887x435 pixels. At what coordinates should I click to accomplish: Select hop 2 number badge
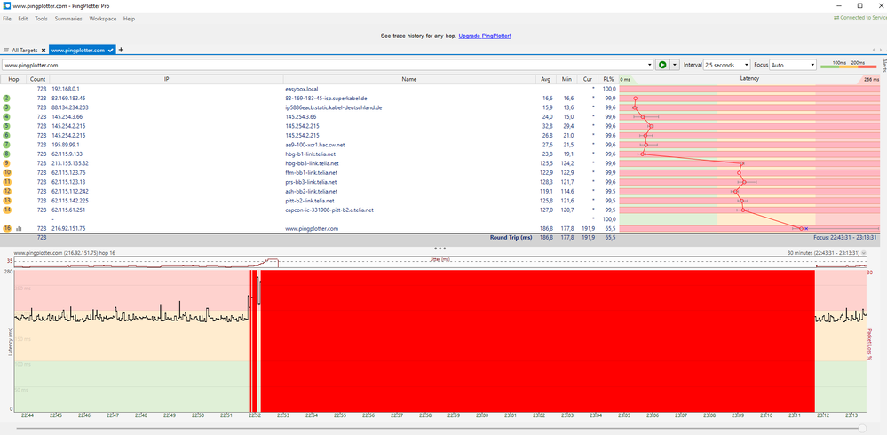[x=7, y=99]
